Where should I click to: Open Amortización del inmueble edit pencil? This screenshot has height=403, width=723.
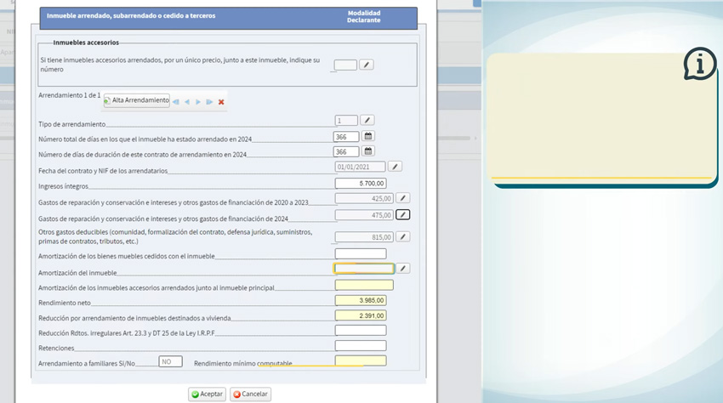(x=402, y=269)
